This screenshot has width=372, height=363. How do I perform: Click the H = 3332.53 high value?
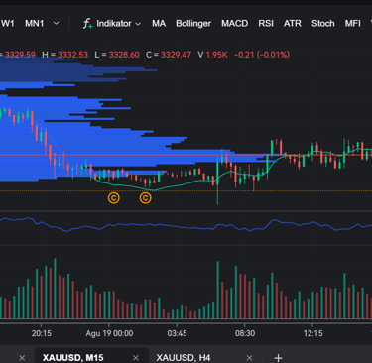65,55
